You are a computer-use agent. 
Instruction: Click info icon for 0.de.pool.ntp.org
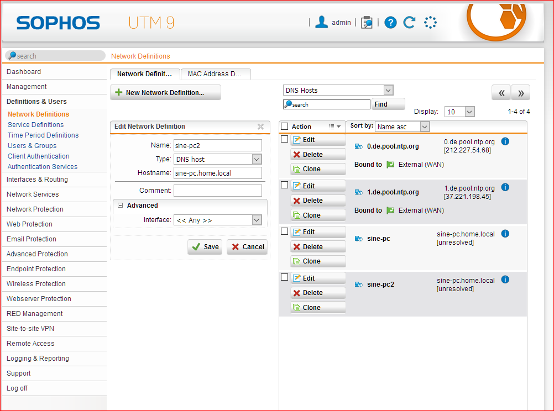coord(505,141)
